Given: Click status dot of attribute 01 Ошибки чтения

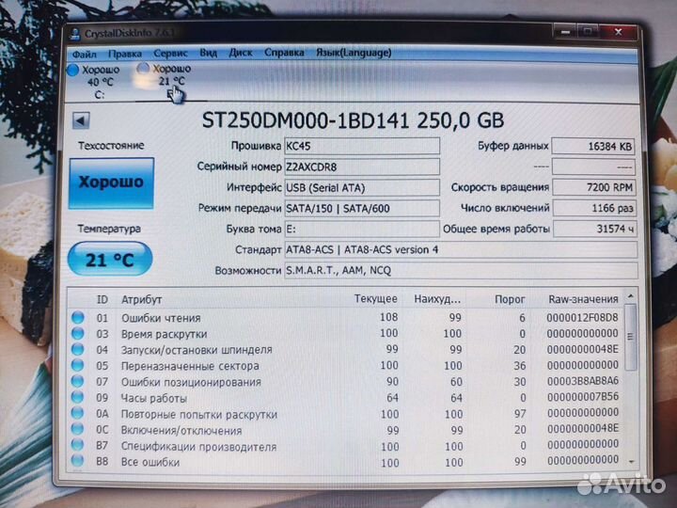Looking at the screenshot, I should point(78,318).
